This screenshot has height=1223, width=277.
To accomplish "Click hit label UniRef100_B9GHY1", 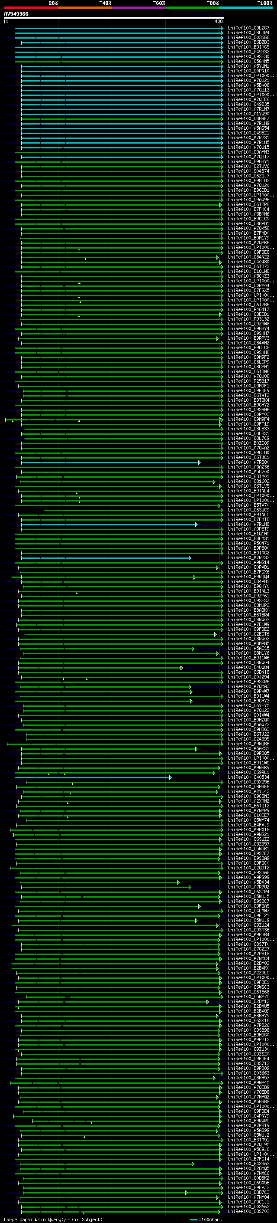I will [x=248, y=161].
